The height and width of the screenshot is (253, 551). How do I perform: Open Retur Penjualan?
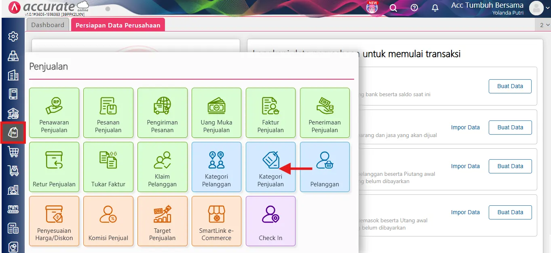(x=54, y=167)
